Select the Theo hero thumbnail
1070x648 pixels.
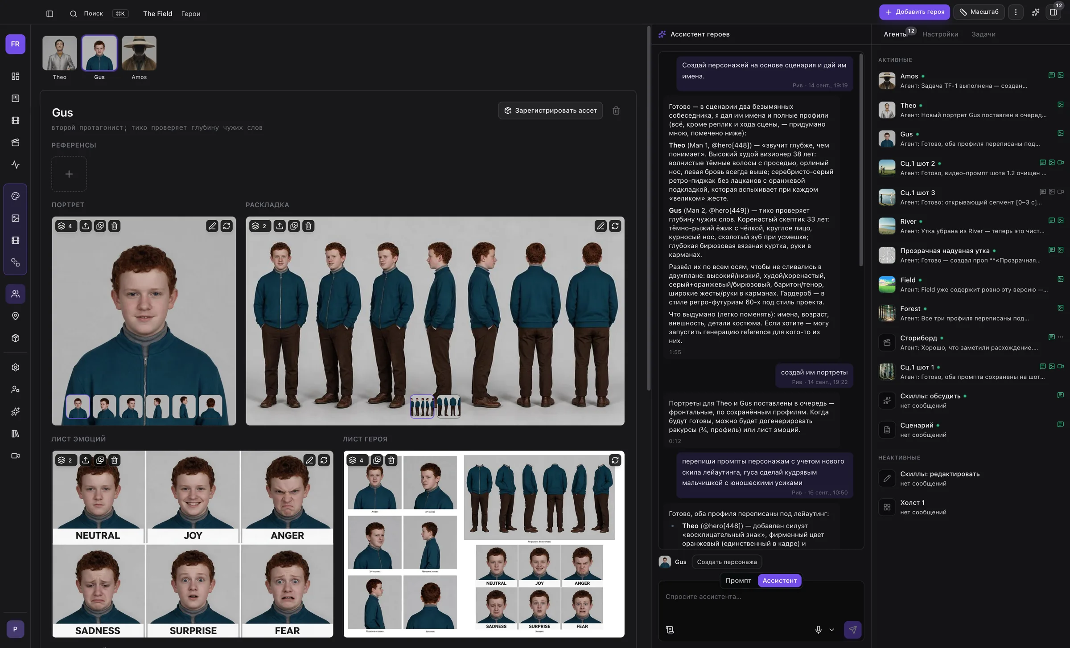59,53
